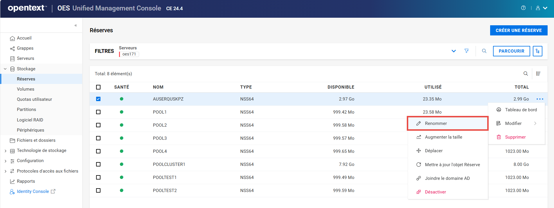Image resolution: width=554 pixels, height=208 pixels.
Task: Select Renommer from the context menu
Action: [x=436, y=123]
